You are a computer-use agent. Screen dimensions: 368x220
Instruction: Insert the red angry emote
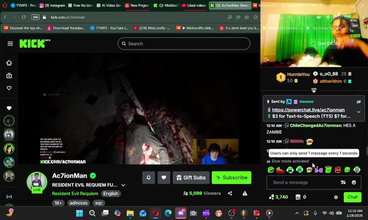337,170
